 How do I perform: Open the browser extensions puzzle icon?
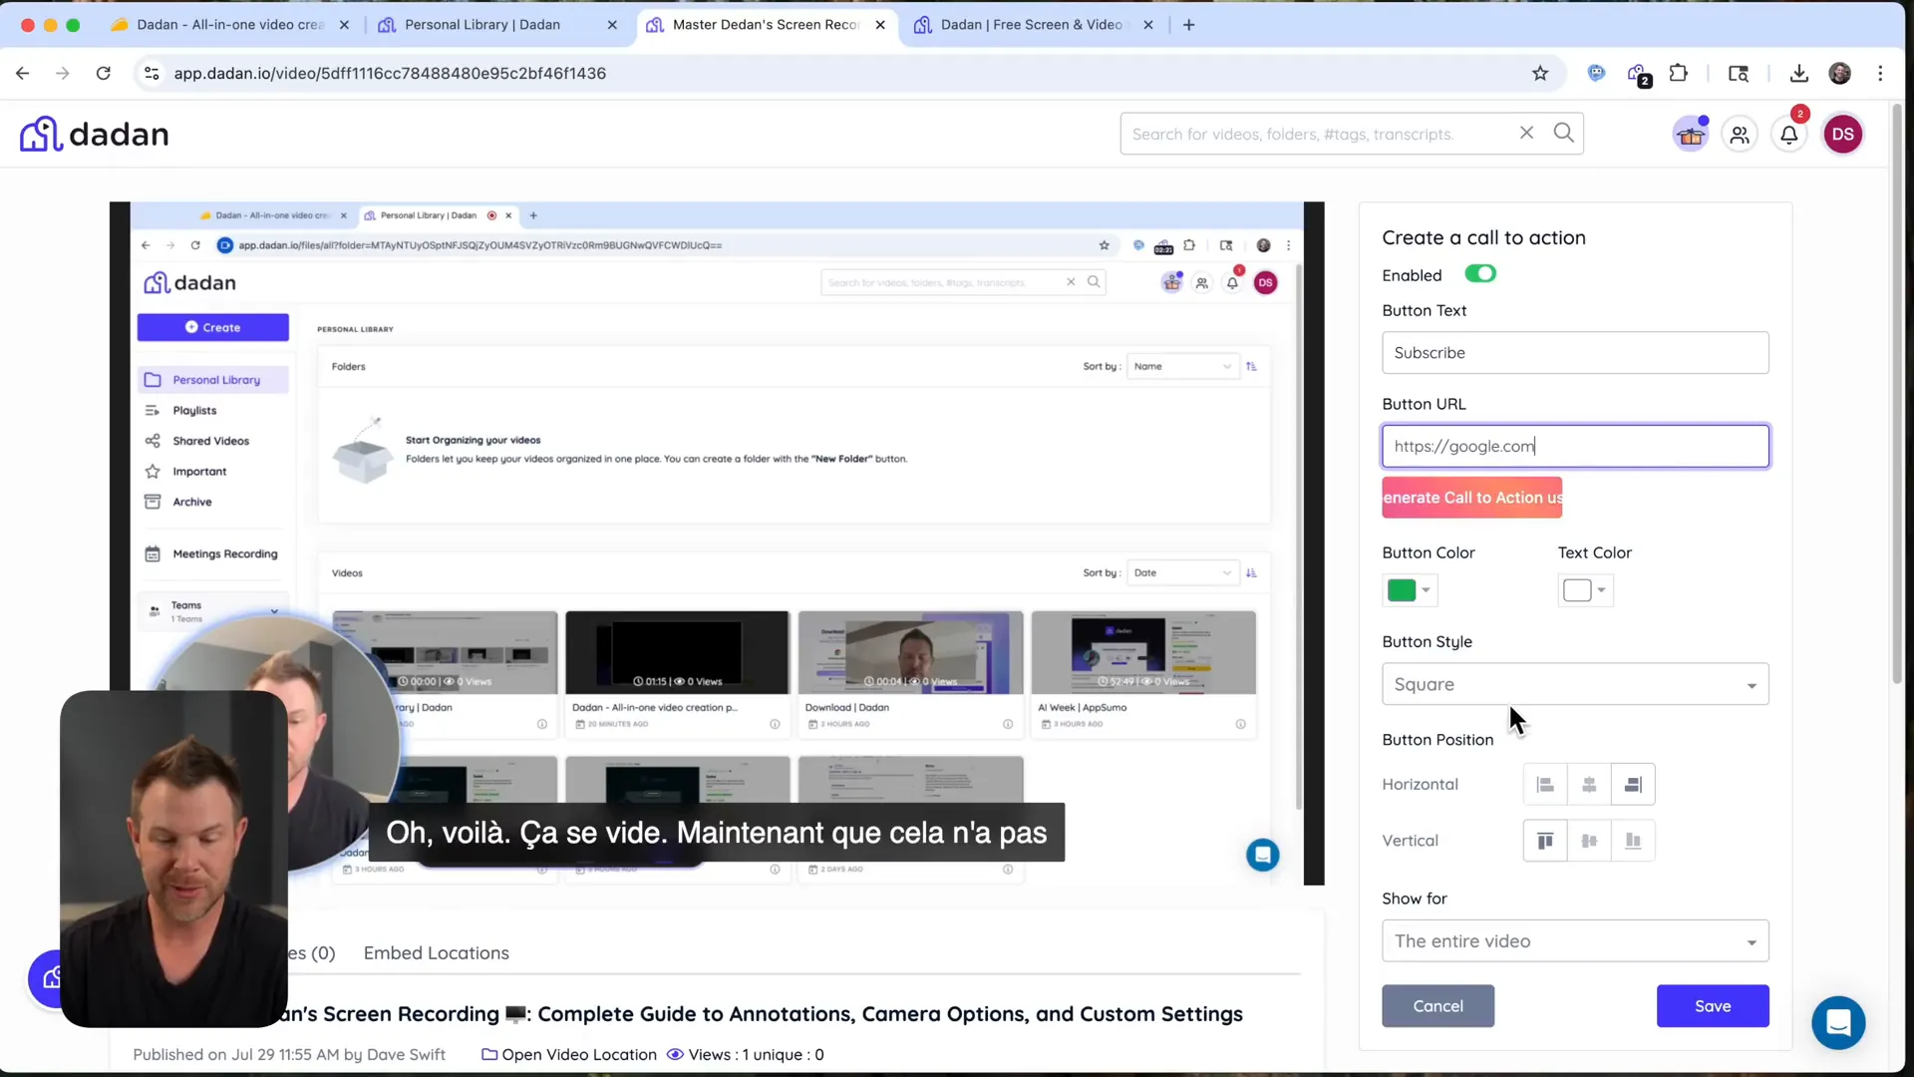(1679, 73)
